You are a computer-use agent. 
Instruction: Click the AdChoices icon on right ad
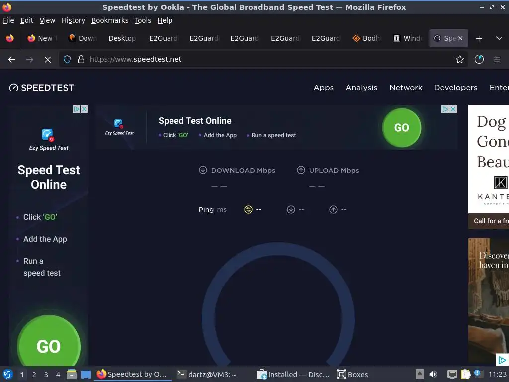click(502, 360)
